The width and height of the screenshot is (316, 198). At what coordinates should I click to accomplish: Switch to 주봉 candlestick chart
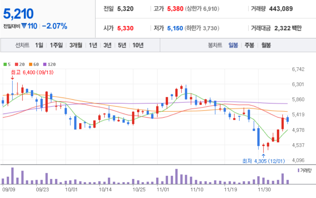249,45
